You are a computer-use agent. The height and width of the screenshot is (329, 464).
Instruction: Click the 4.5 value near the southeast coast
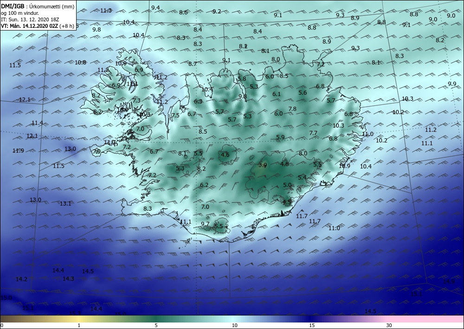coord(287,202)
